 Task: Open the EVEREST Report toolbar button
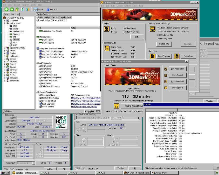[x=39, y=9]
